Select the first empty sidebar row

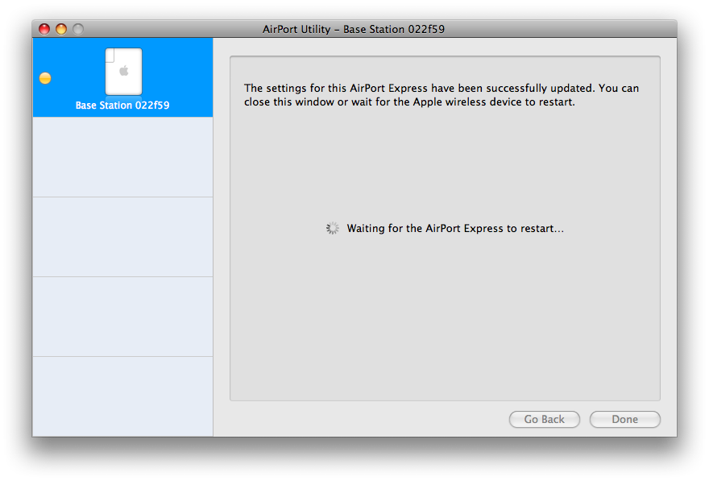122,157
